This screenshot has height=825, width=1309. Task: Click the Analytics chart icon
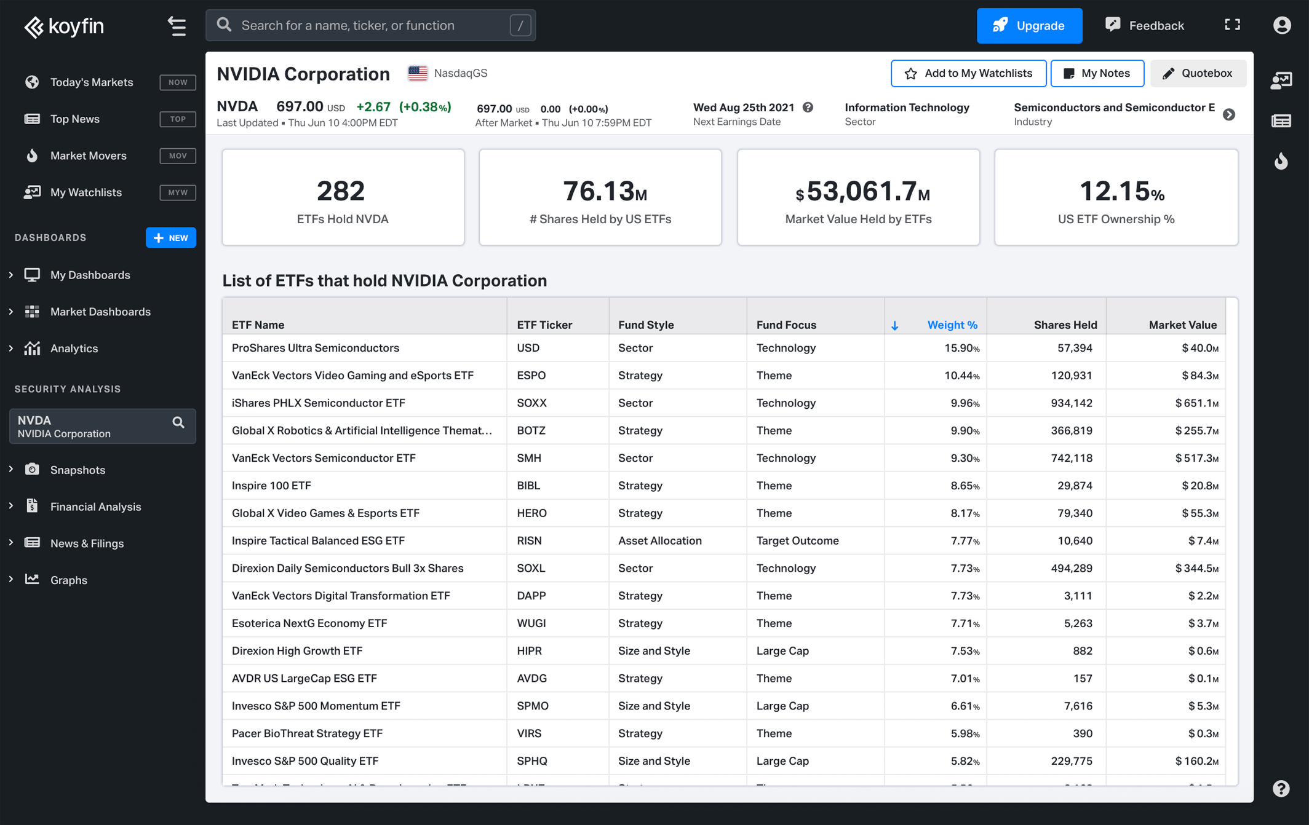point(32,348)
